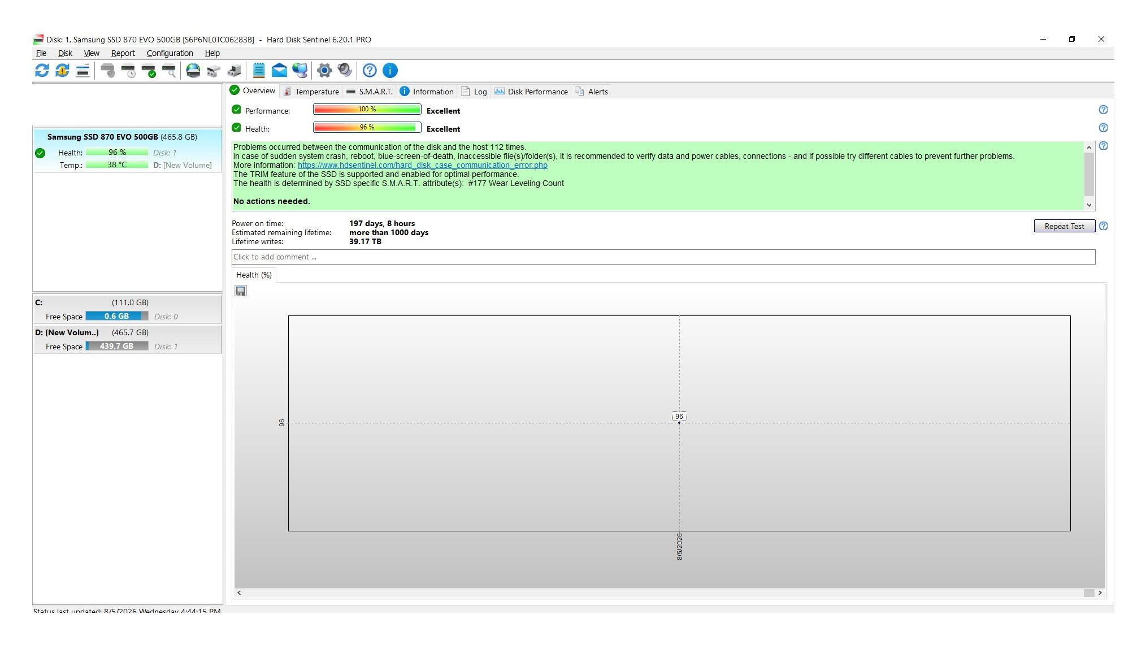
Task: Open the Disk menu
Action: click(x=65, y=53)
